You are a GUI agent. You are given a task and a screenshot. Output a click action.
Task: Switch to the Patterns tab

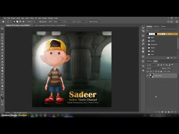point(163,26)
